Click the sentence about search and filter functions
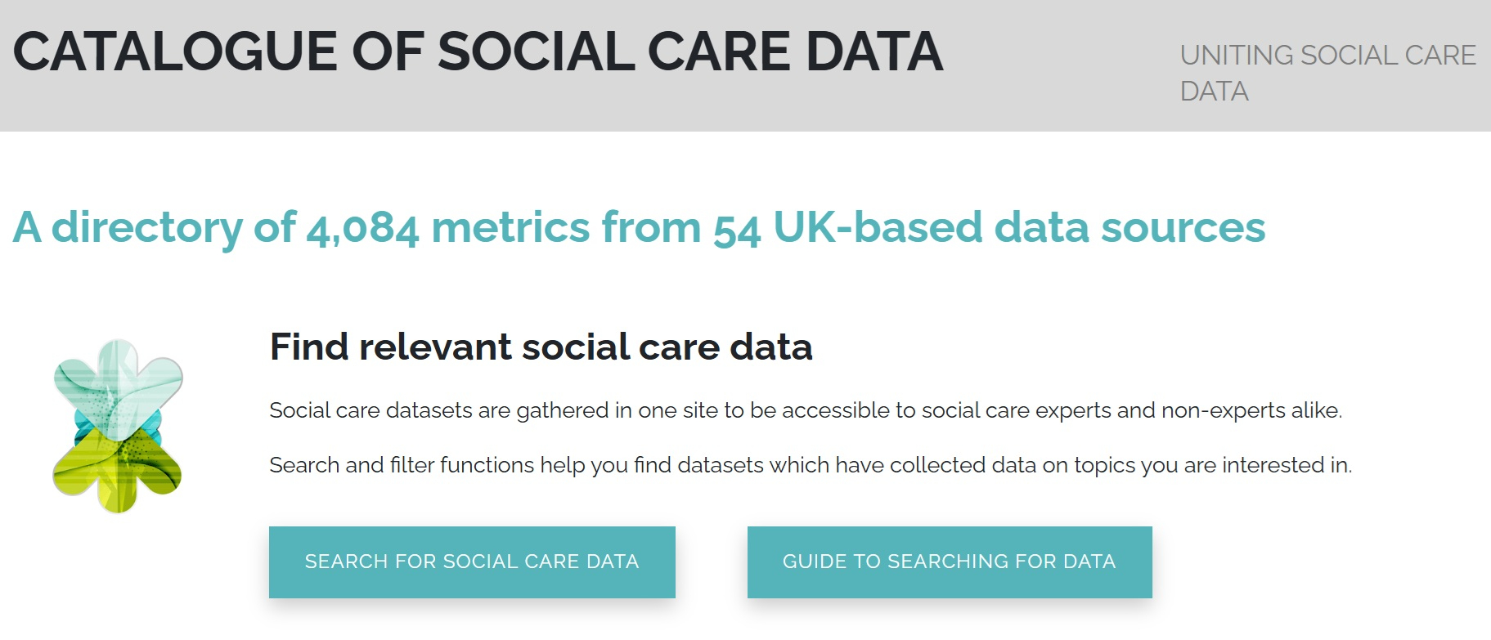The width and height of the screenshot is (1491, 640). point(810,465)
